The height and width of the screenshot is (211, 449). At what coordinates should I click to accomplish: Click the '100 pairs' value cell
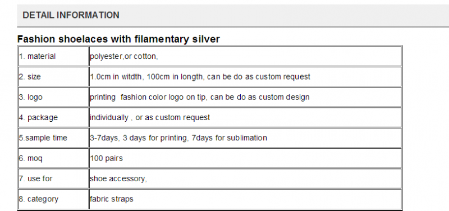tap(245, 158)
